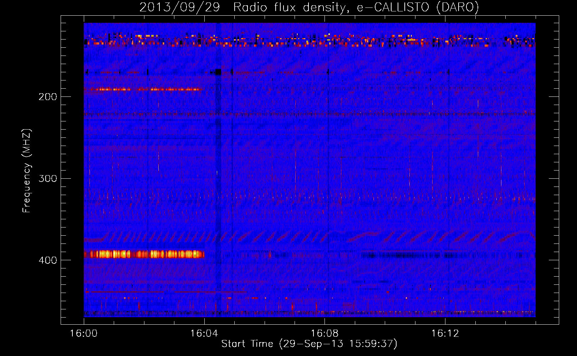Click the 16:12 time tick label
Screen dimensions: 577x356
(445, 333)
